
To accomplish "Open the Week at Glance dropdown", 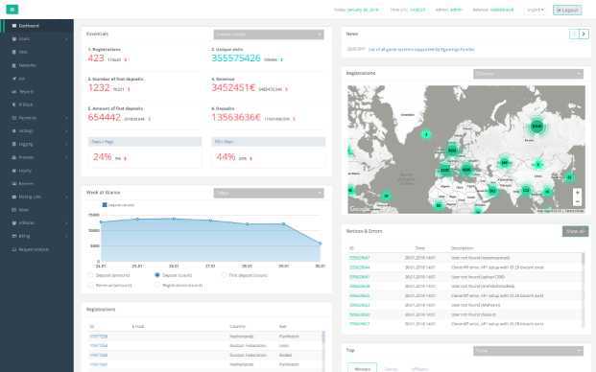I will point(269,194).
